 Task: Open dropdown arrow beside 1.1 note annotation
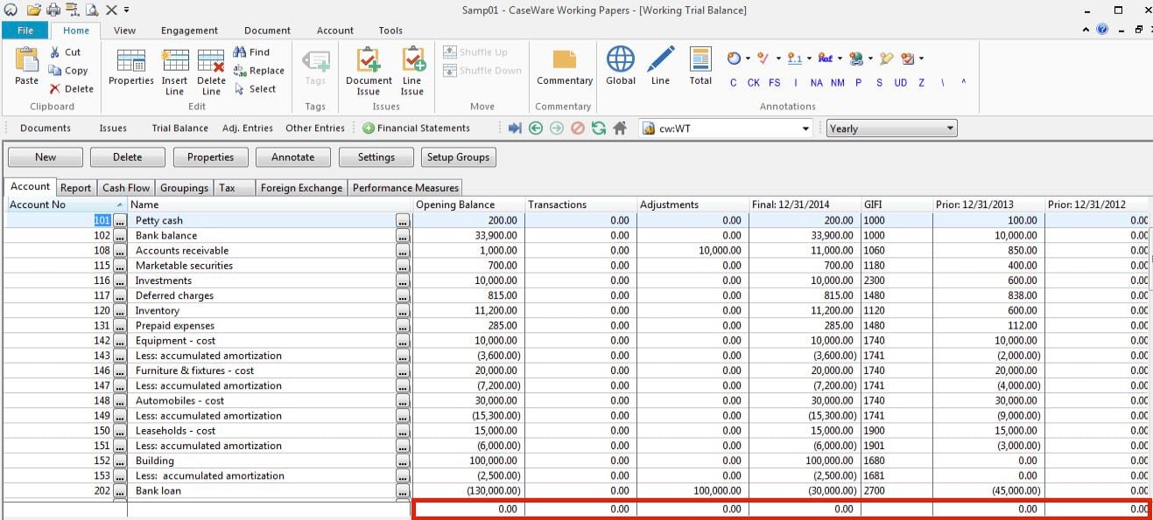point(808,59)
